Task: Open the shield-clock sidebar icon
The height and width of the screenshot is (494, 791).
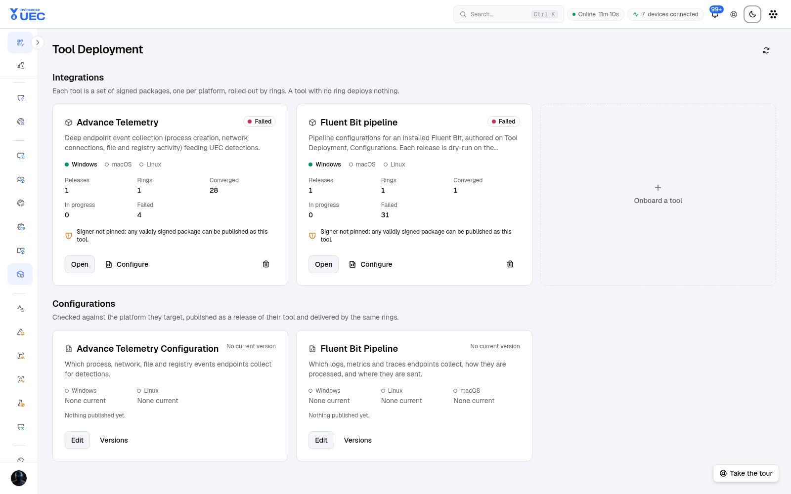Action: coord(20,427)
